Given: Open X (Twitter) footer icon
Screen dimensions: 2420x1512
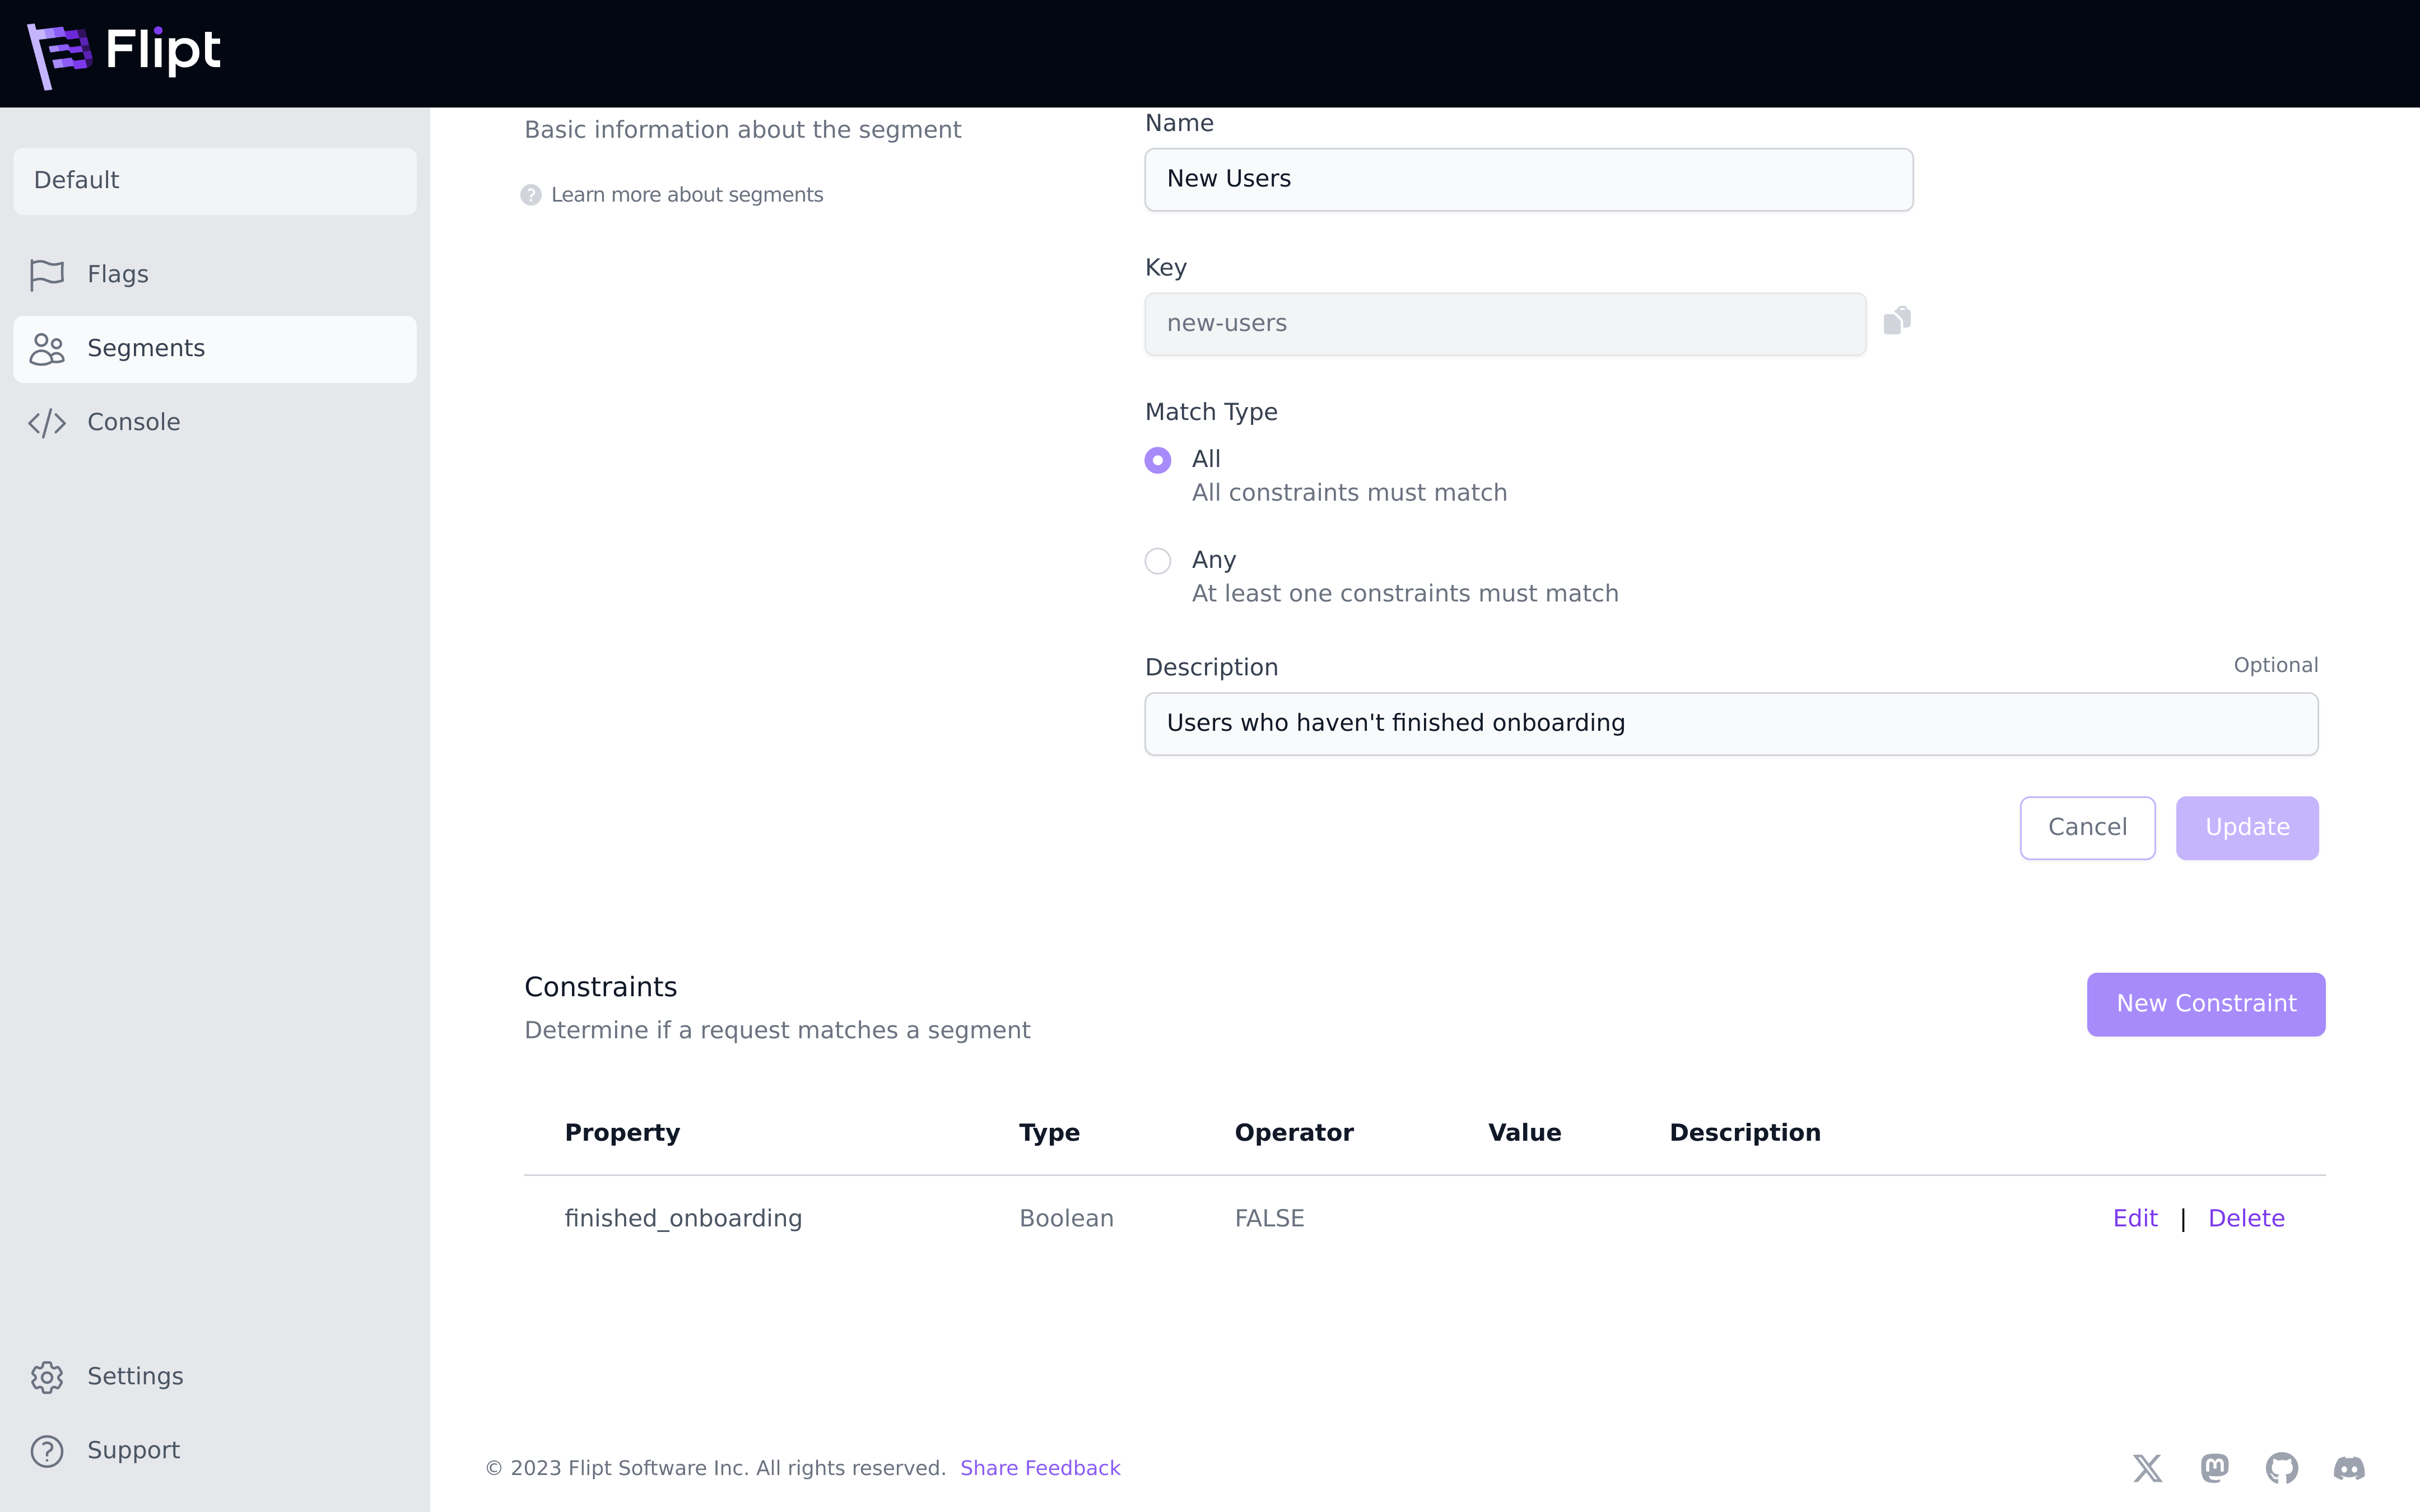Looking at the screenshot, I should click(x=2147, y=1468).
